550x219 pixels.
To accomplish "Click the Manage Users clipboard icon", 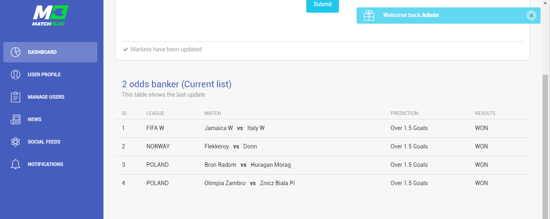I will [x=16, y=97].
